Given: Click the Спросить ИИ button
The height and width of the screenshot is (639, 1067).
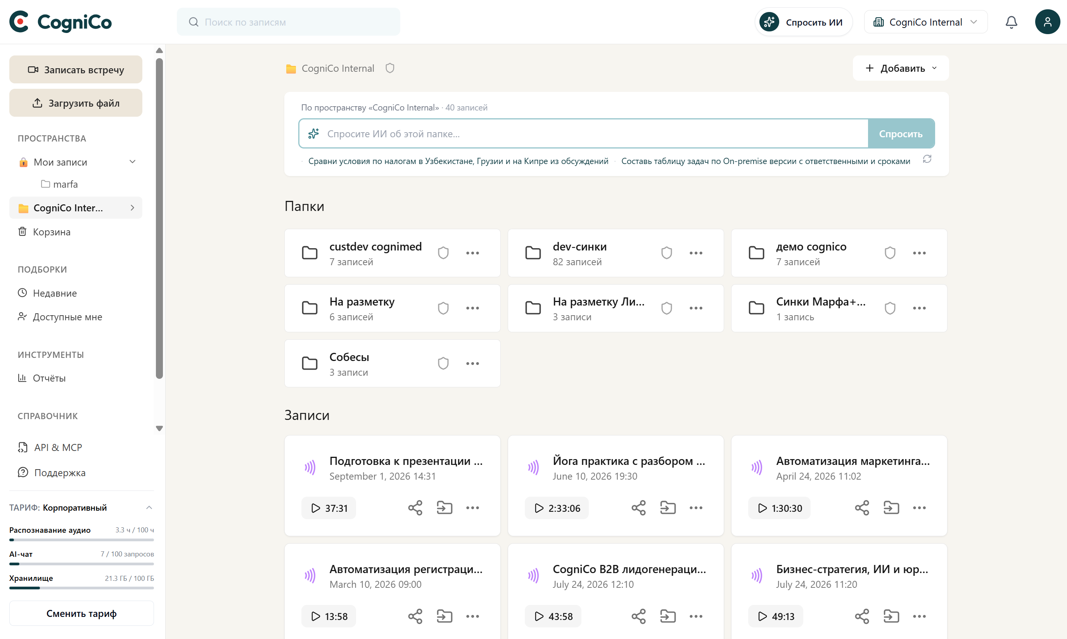Looking at the screenshot, I should click(804, 22).
